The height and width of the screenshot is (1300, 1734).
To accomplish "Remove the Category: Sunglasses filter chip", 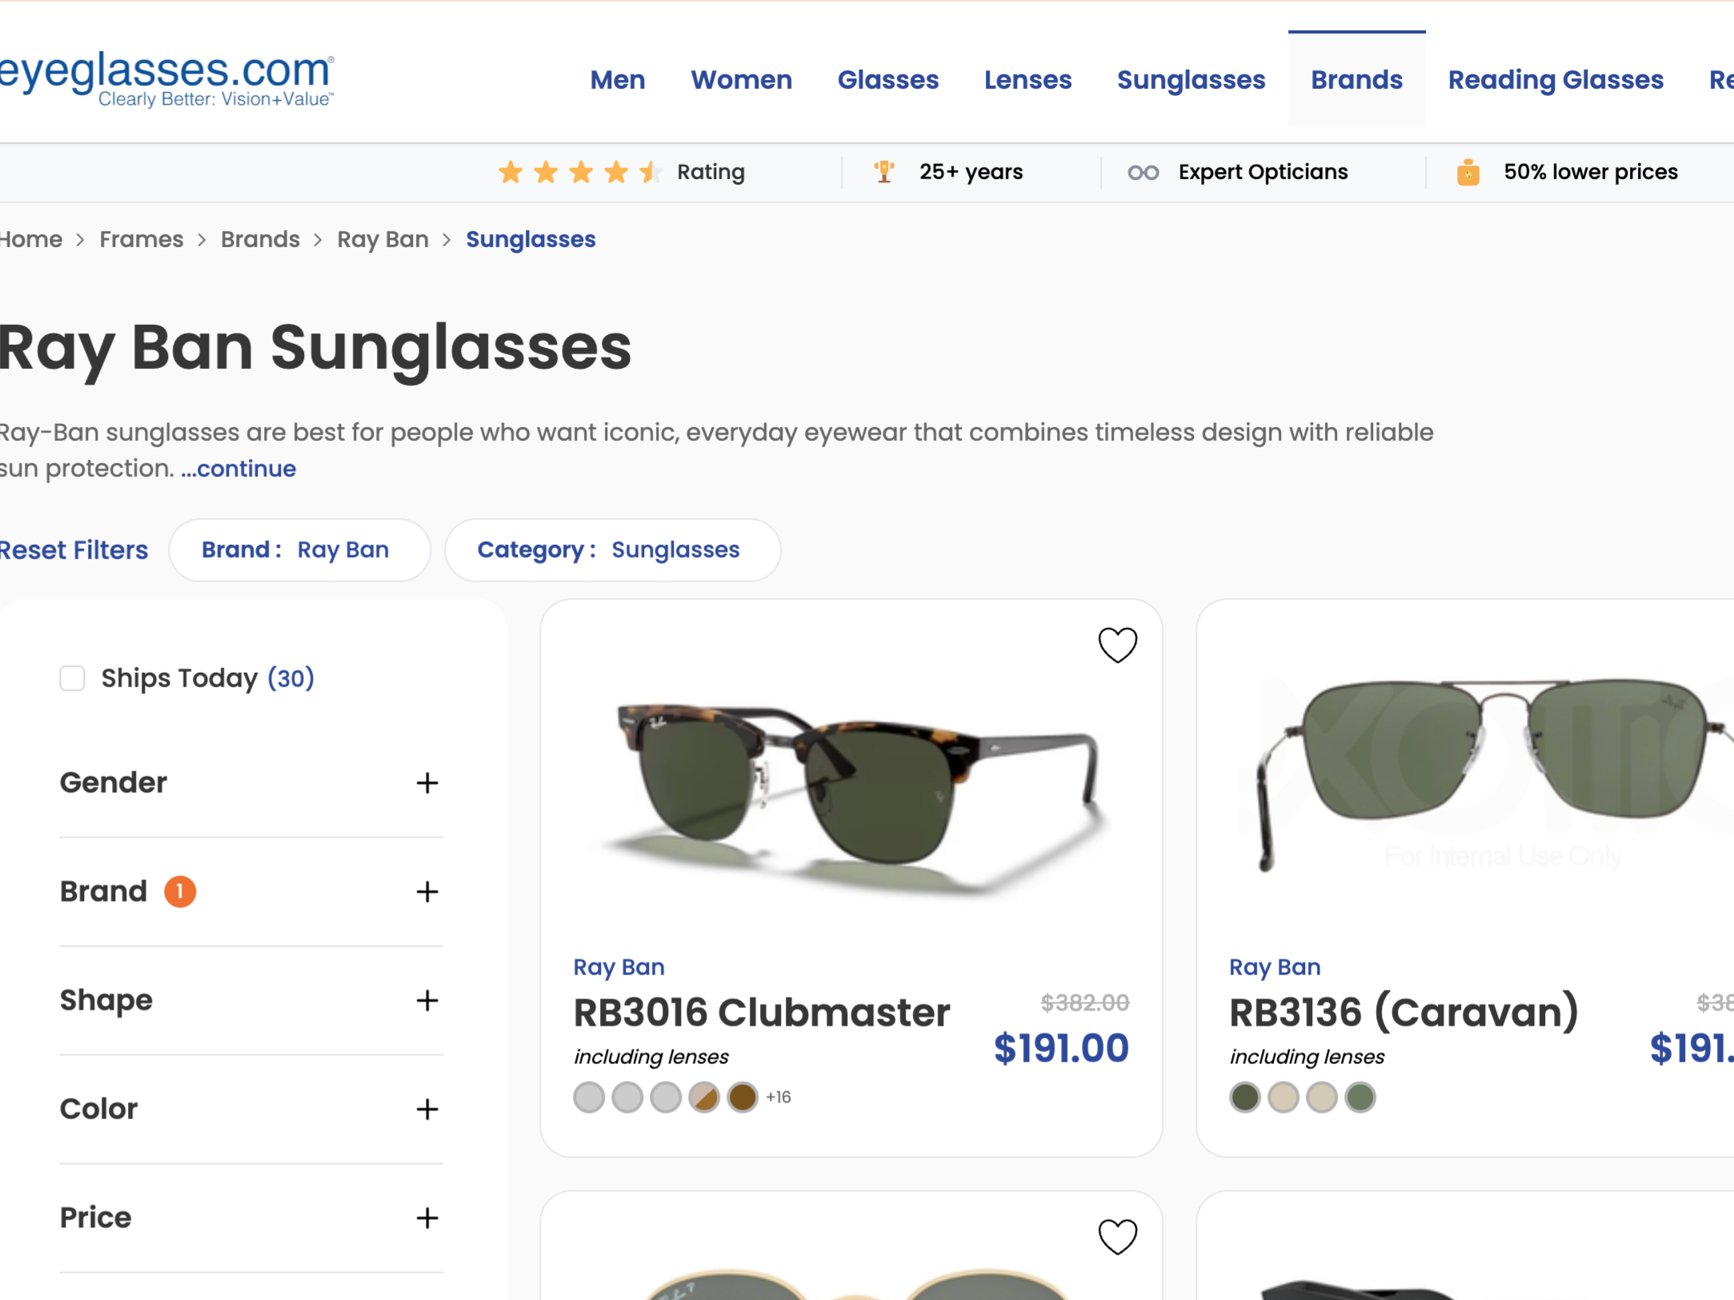I will point(613,550).
